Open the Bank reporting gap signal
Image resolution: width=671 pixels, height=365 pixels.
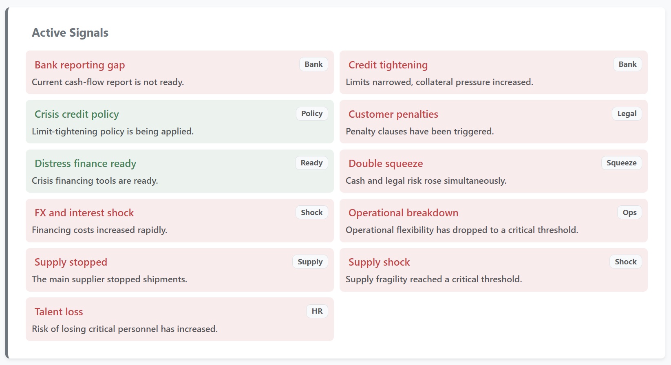pos(79,65)
